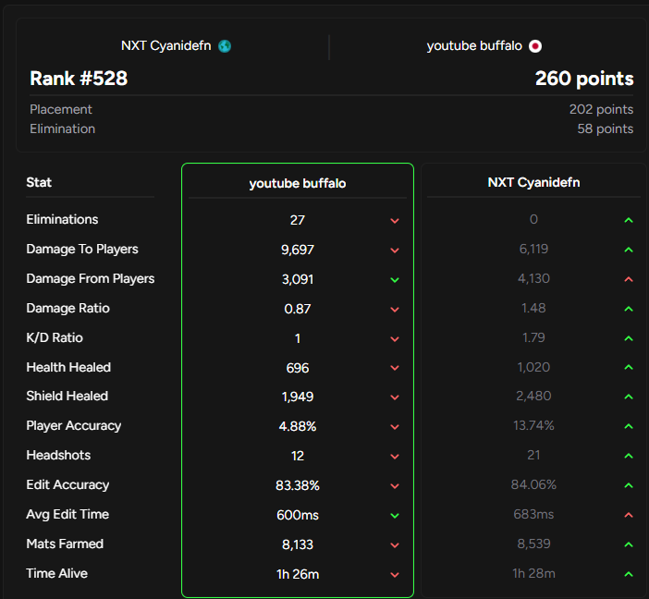649x599 pixels.
Task: Click green up arrow for NXT Cyanidefn Headshots
Action: click(x=629, y=456)
